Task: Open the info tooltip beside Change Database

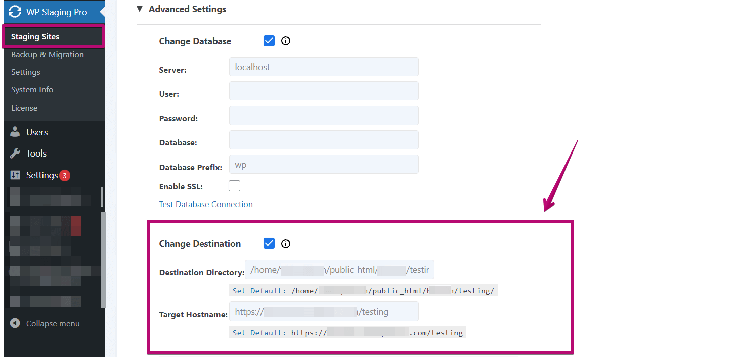Action: click(x=285, y=41)
